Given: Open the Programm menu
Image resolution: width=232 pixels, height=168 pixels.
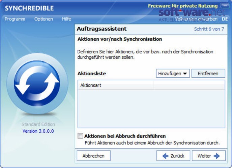Looking at the screenshot, I should point(15,19).
